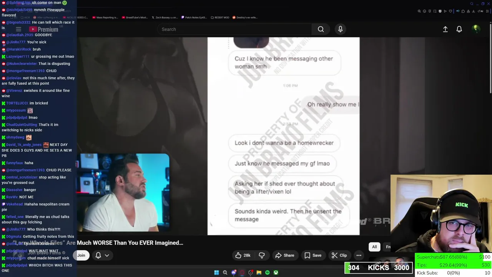The image size is (492, 277).
Task: Open the YouTube upload/create icon
Action: tap(445, 29)
